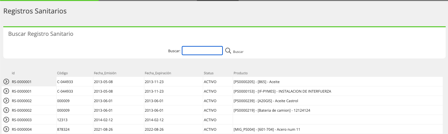
Task: Click the code 12313 cell
Action: click(62, 120)
